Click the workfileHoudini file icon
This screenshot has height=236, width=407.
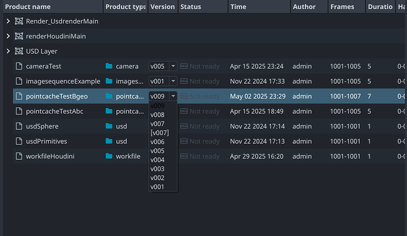click(19, 156)
